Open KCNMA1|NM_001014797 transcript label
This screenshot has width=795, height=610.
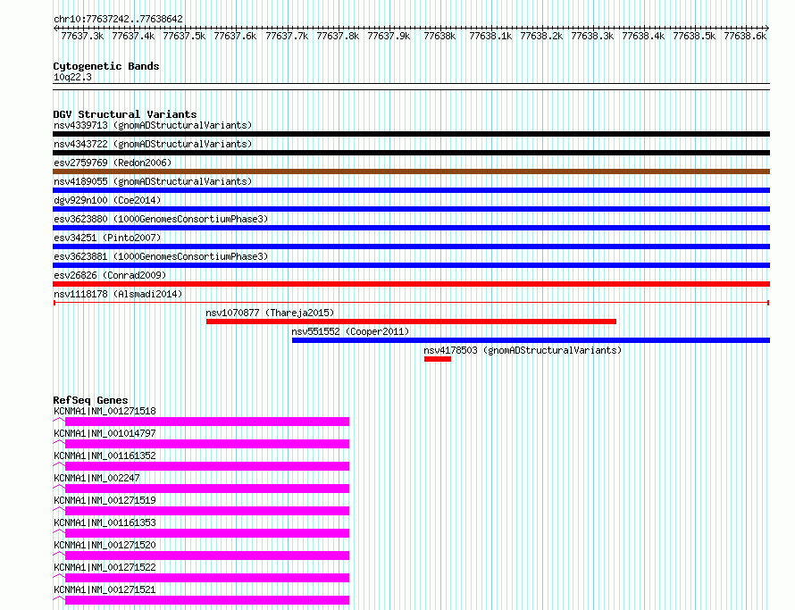[x=105, y=433]
